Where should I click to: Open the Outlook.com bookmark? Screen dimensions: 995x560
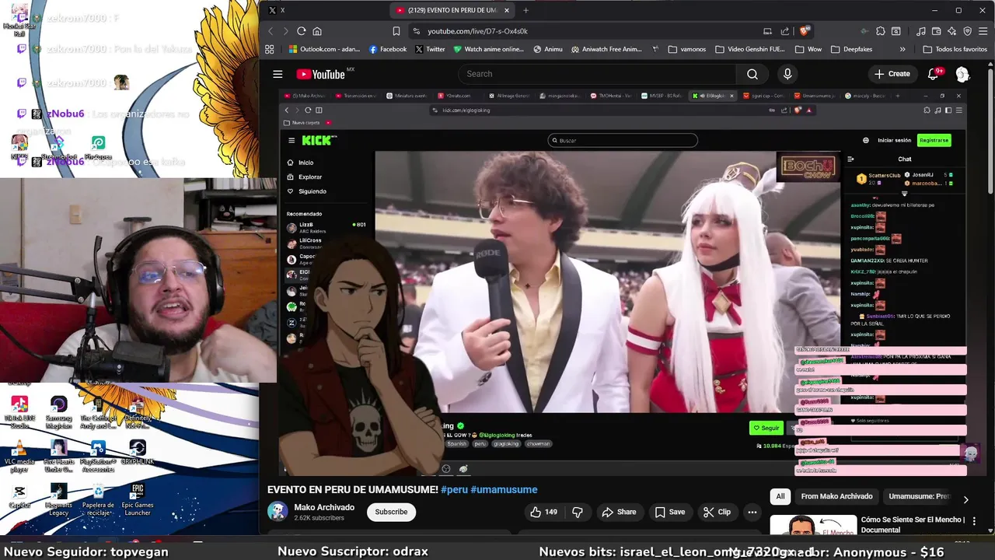(323, 49)
